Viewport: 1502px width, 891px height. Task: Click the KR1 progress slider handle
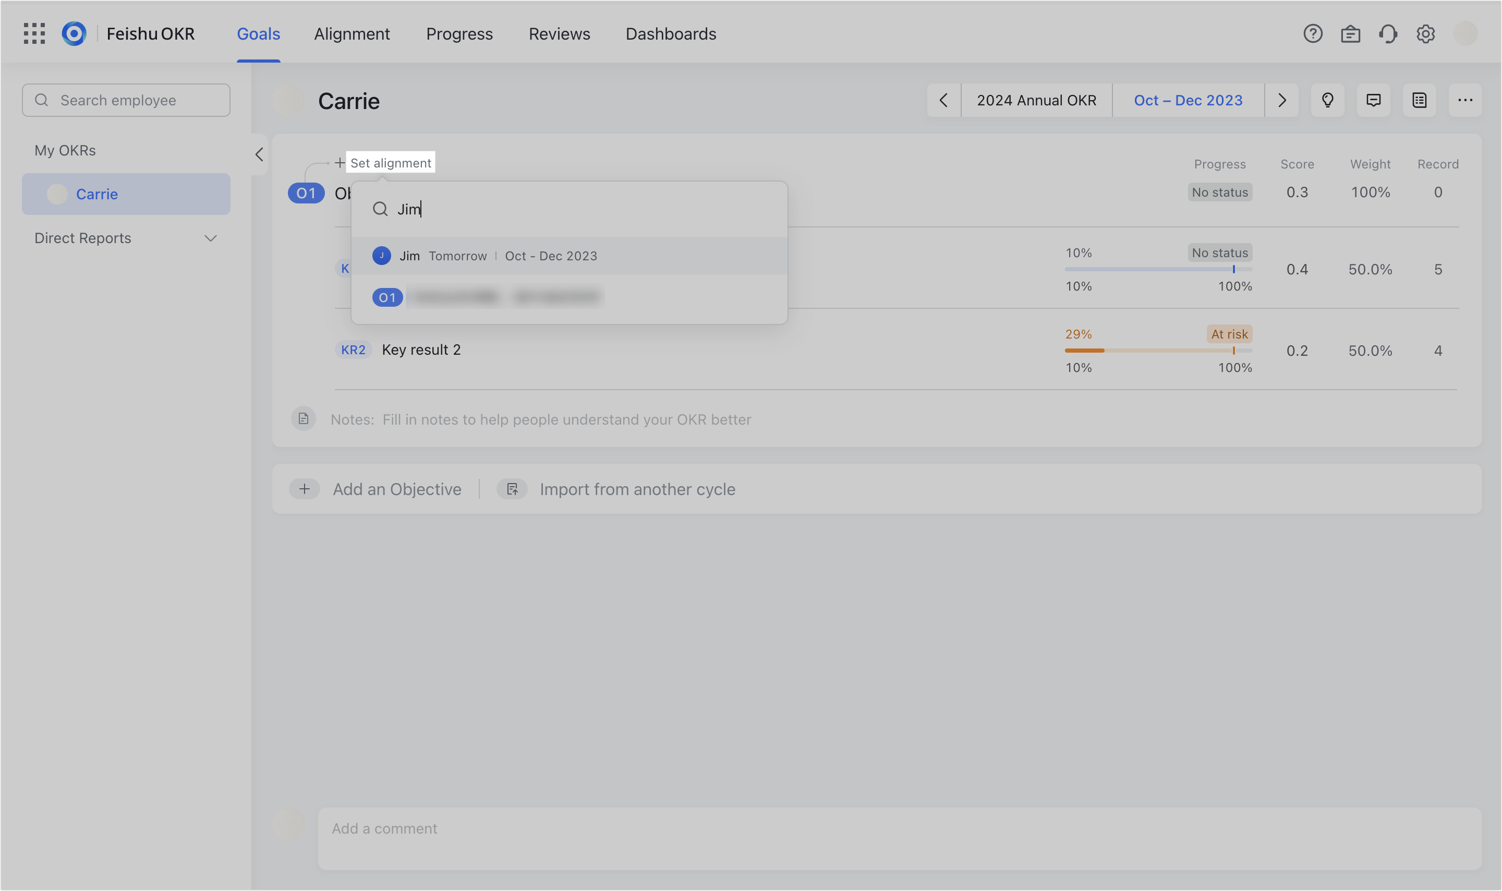pos(1233,270)
